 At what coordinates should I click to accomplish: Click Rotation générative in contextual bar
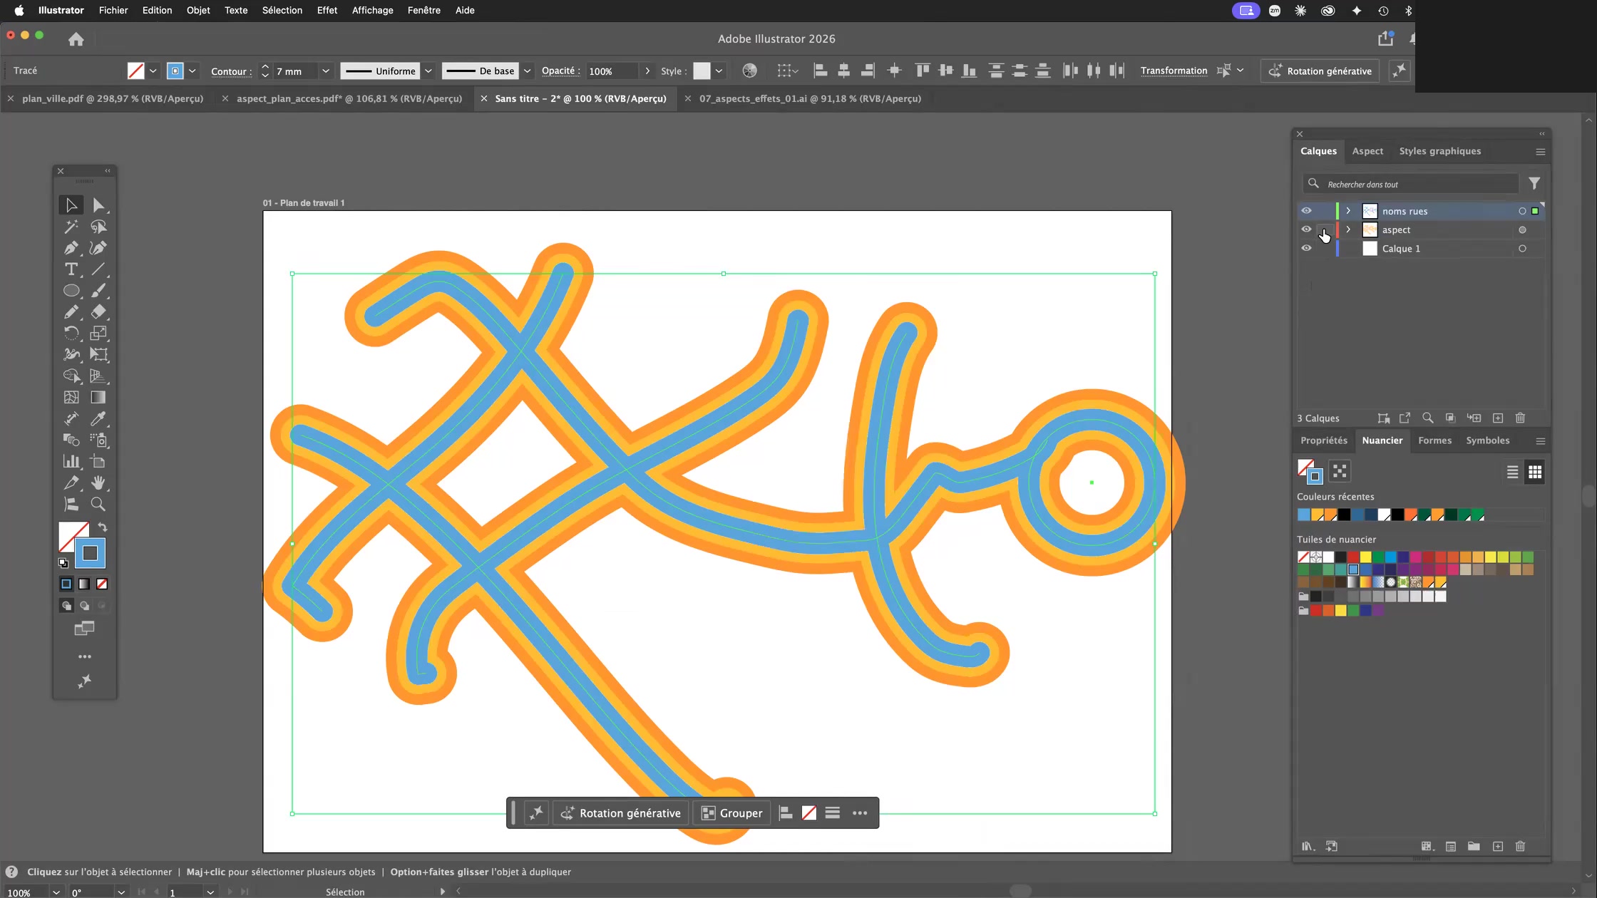tap(620, 813)
